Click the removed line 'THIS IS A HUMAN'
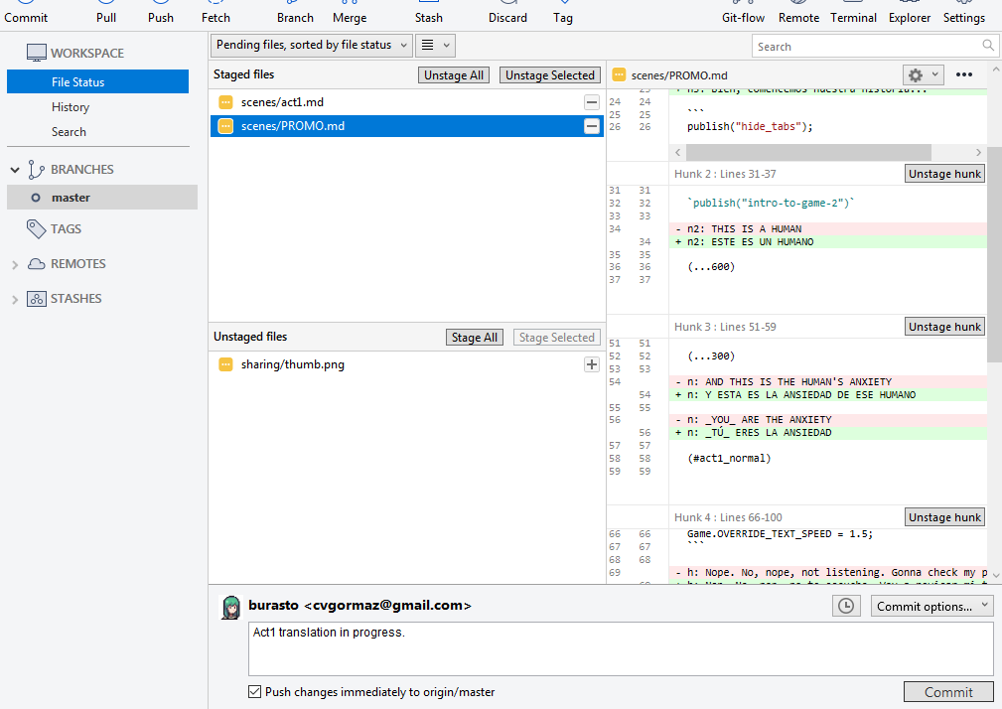The height and width of the screenshot is (709, 1002). click(827, 228)
